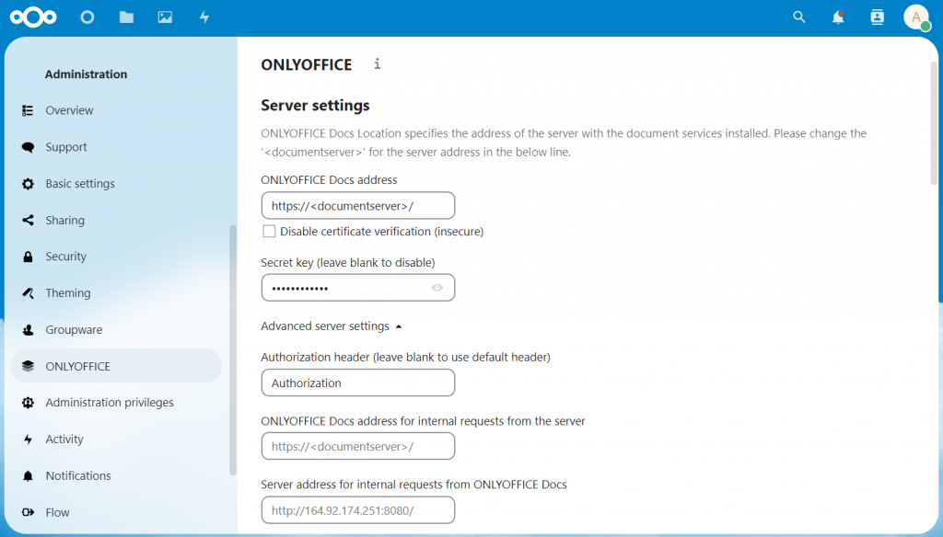This screenshot has height=537, width=943.
Task: Open the notifications bell
Action: [x=838, y=17]
